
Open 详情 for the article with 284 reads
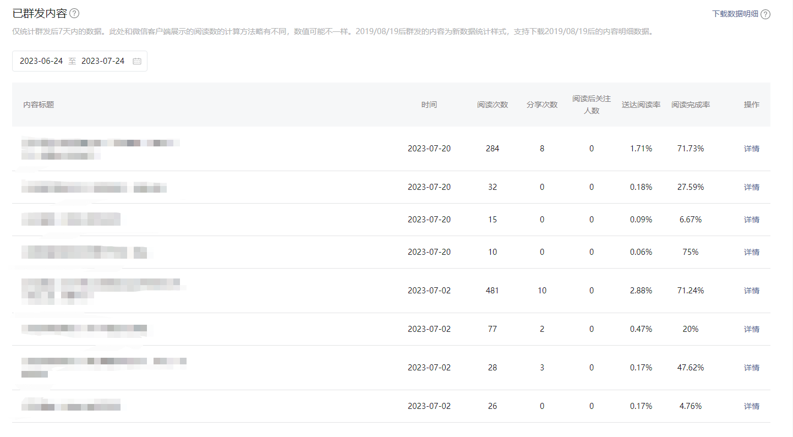(751, 149)
